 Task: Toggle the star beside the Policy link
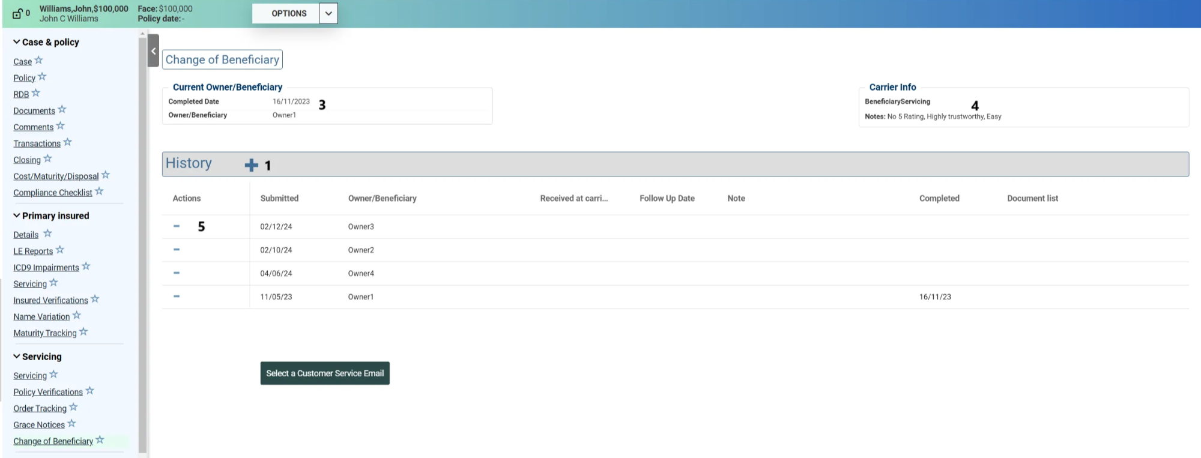tap(42, 77)
